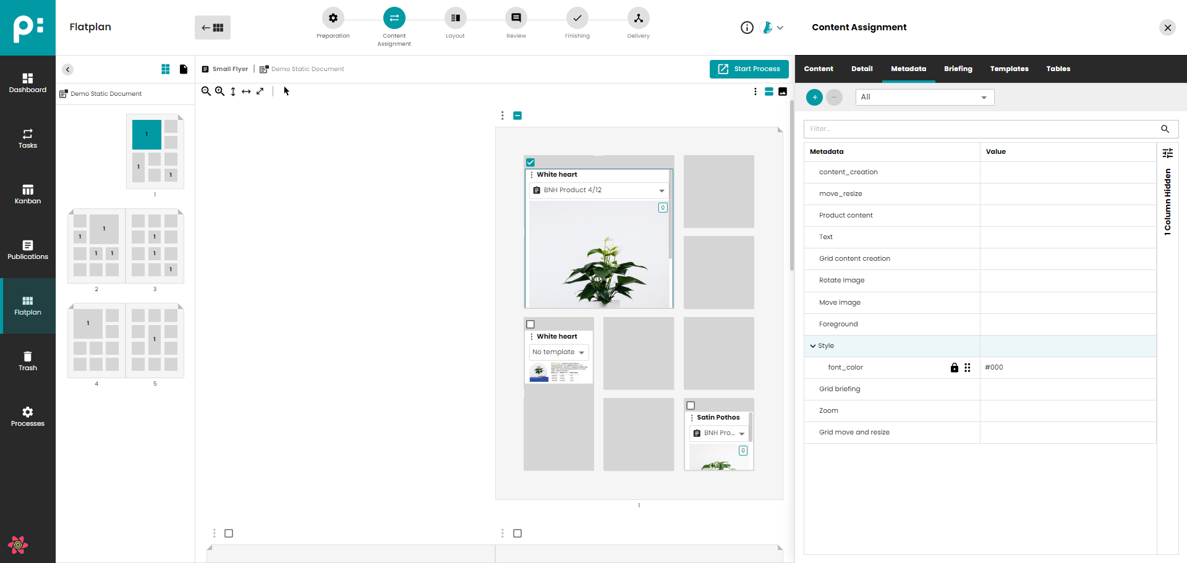
Task: Switch to the Briefing tab
Action: pos(958,69)
